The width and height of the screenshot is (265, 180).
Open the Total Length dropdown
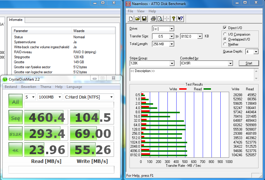pos(172,44)
